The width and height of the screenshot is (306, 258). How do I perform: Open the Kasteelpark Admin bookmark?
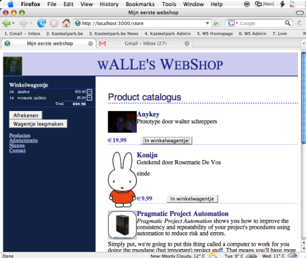(167, 33)
